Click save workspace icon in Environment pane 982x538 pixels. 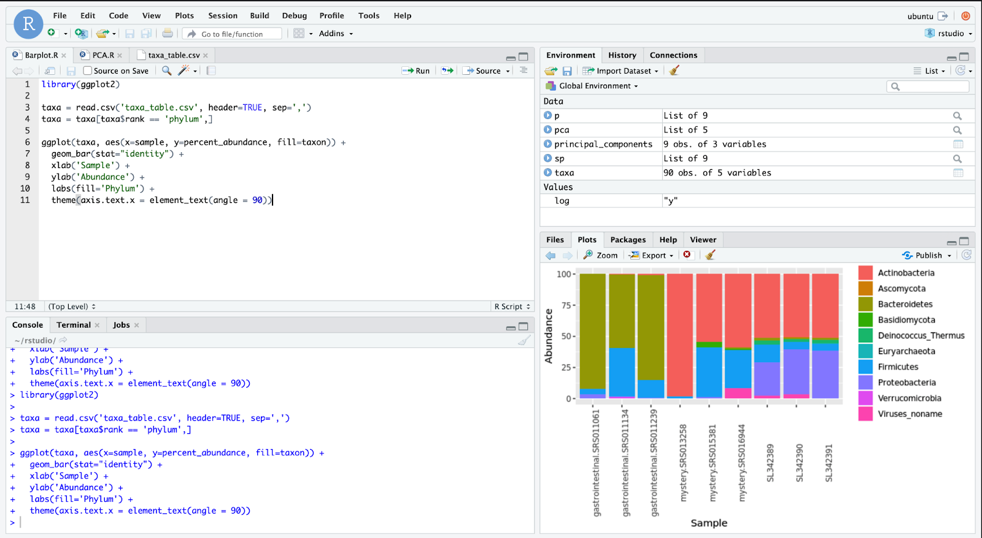pyautogui.click(x=567, y=71)
